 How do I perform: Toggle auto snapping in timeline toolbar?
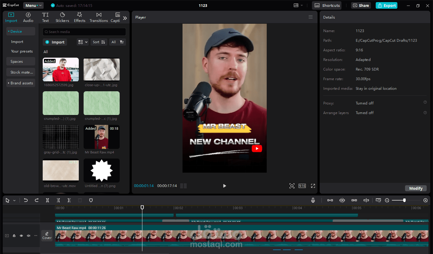[342, 200]
